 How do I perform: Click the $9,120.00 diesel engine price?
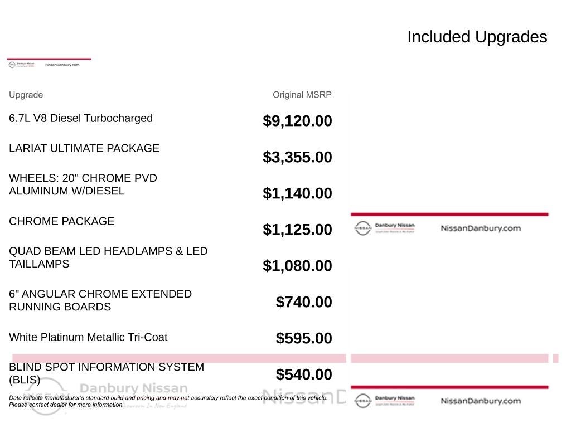297,120
